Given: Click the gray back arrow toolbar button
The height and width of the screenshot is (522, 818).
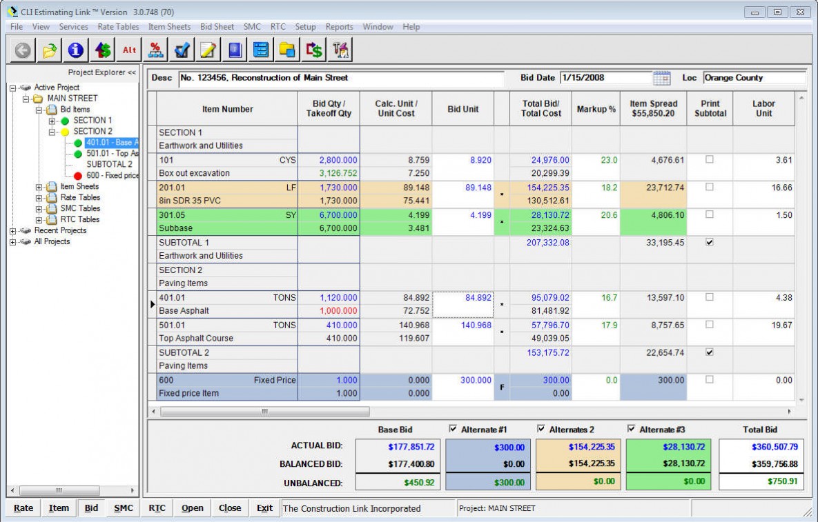Looking at the screenshot, I should [22, 50].
